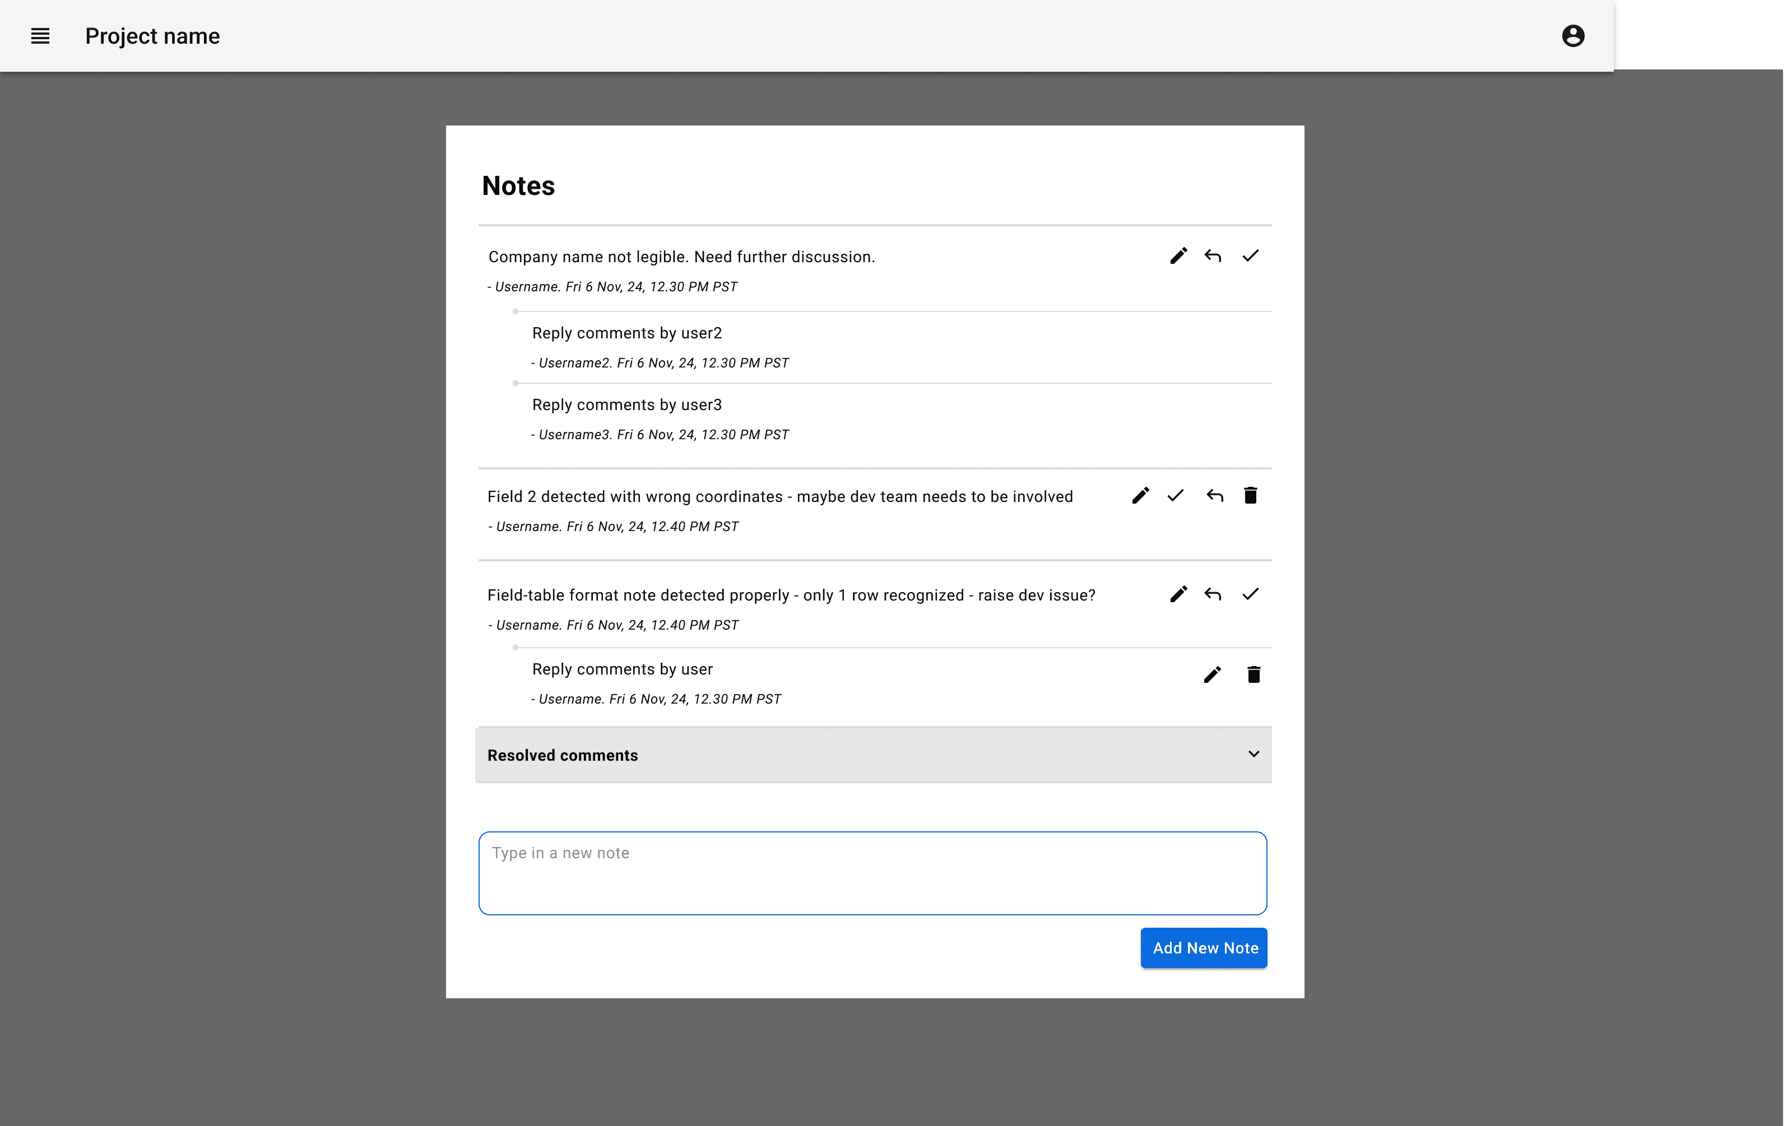This screenshot has height=1126, width=1792.
Task: Reply to the 'Field 2 detected' note
Action: coord(1214,496)
